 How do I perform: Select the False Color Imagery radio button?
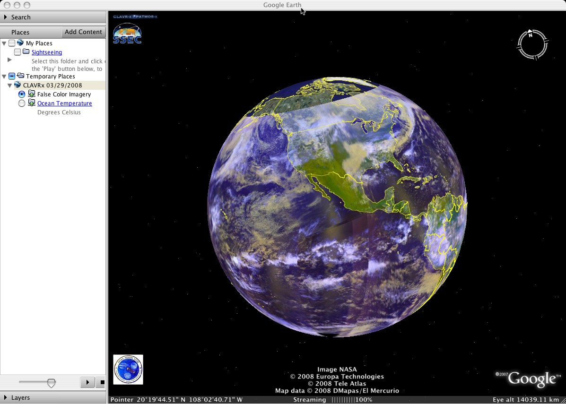click(22, 95)
